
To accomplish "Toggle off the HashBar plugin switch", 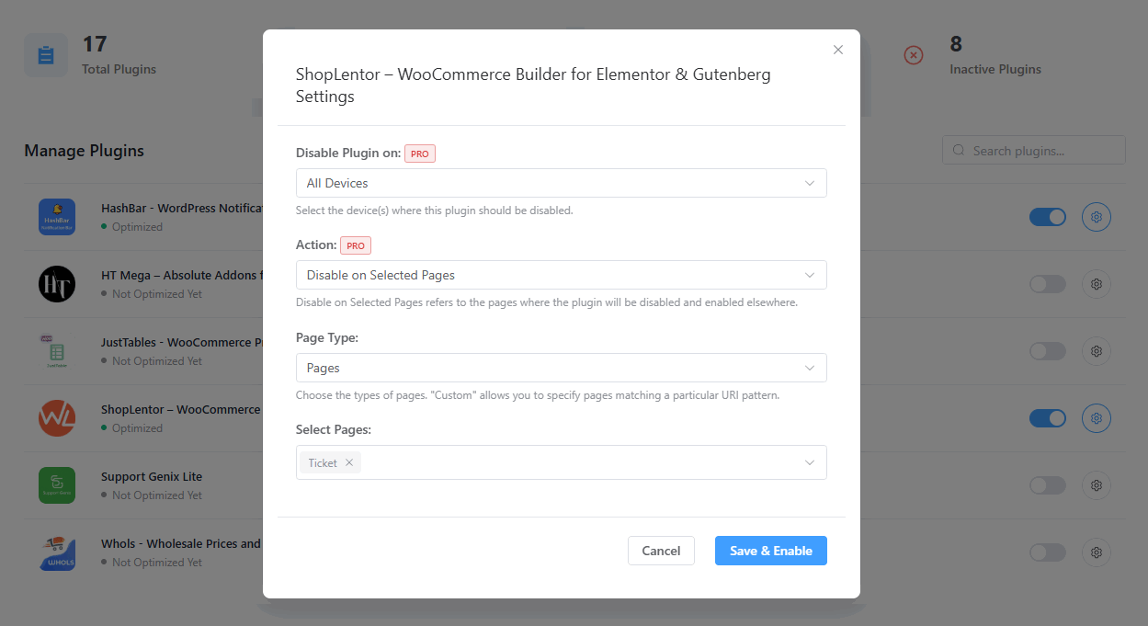I will click(1048, 217).
